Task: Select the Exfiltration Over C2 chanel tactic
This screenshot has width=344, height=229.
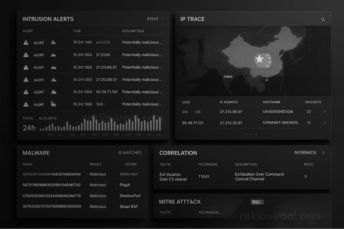Action: [x=173, y=177]
